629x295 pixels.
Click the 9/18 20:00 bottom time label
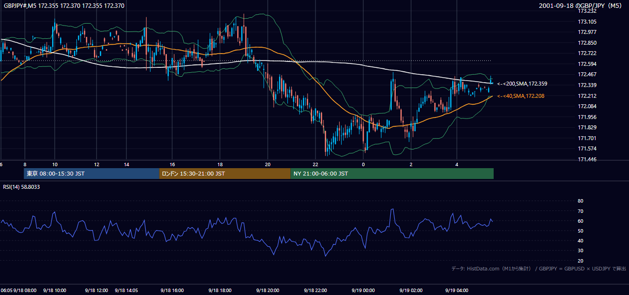click(267, 291)
